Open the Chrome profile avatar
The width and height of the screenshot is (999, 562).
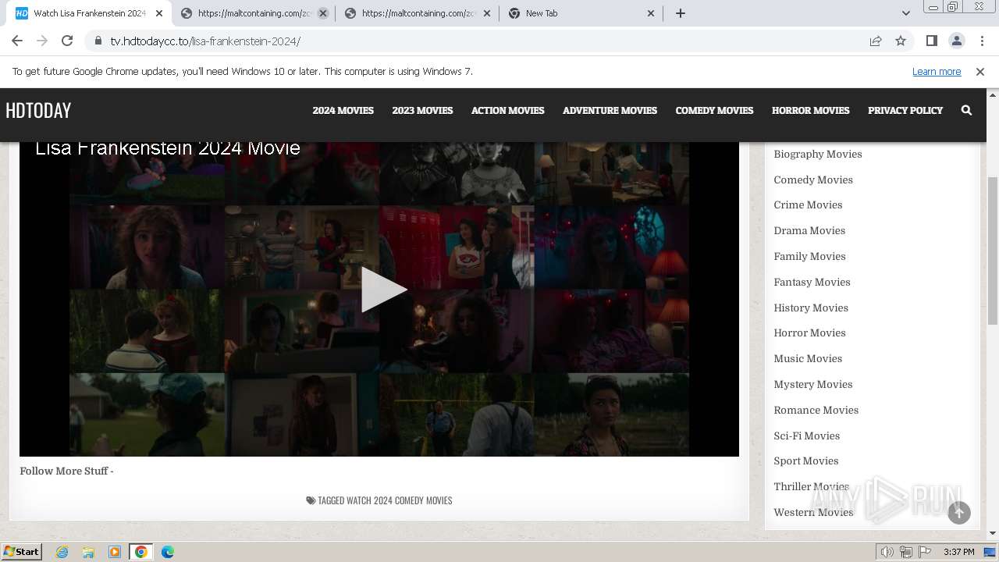click(956, 41)
